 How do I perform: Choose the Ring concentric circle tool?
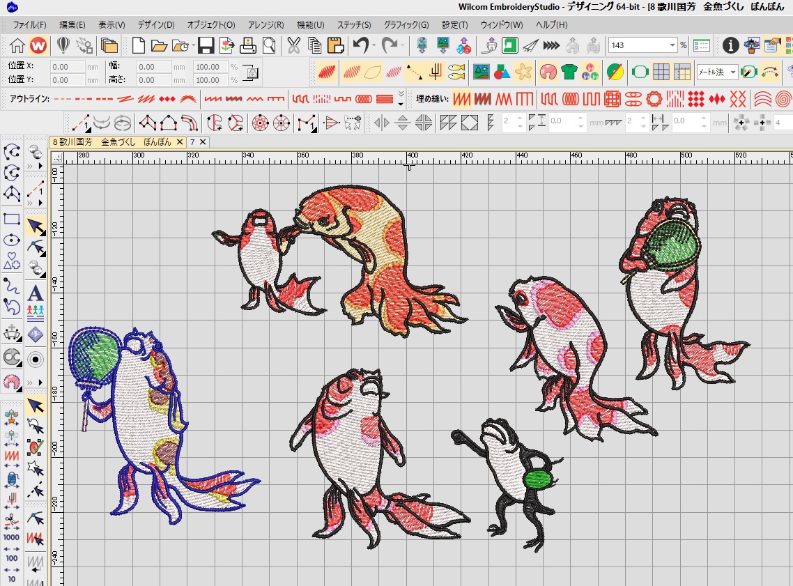[x=35, y=360]
